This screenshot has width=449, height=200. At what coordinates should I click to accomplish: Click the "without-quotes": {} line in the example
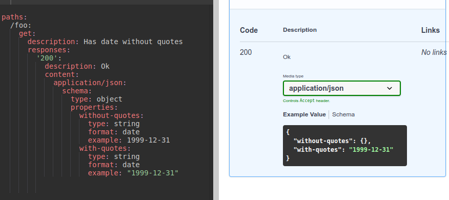pyautogui.click(x=332, y=141)
